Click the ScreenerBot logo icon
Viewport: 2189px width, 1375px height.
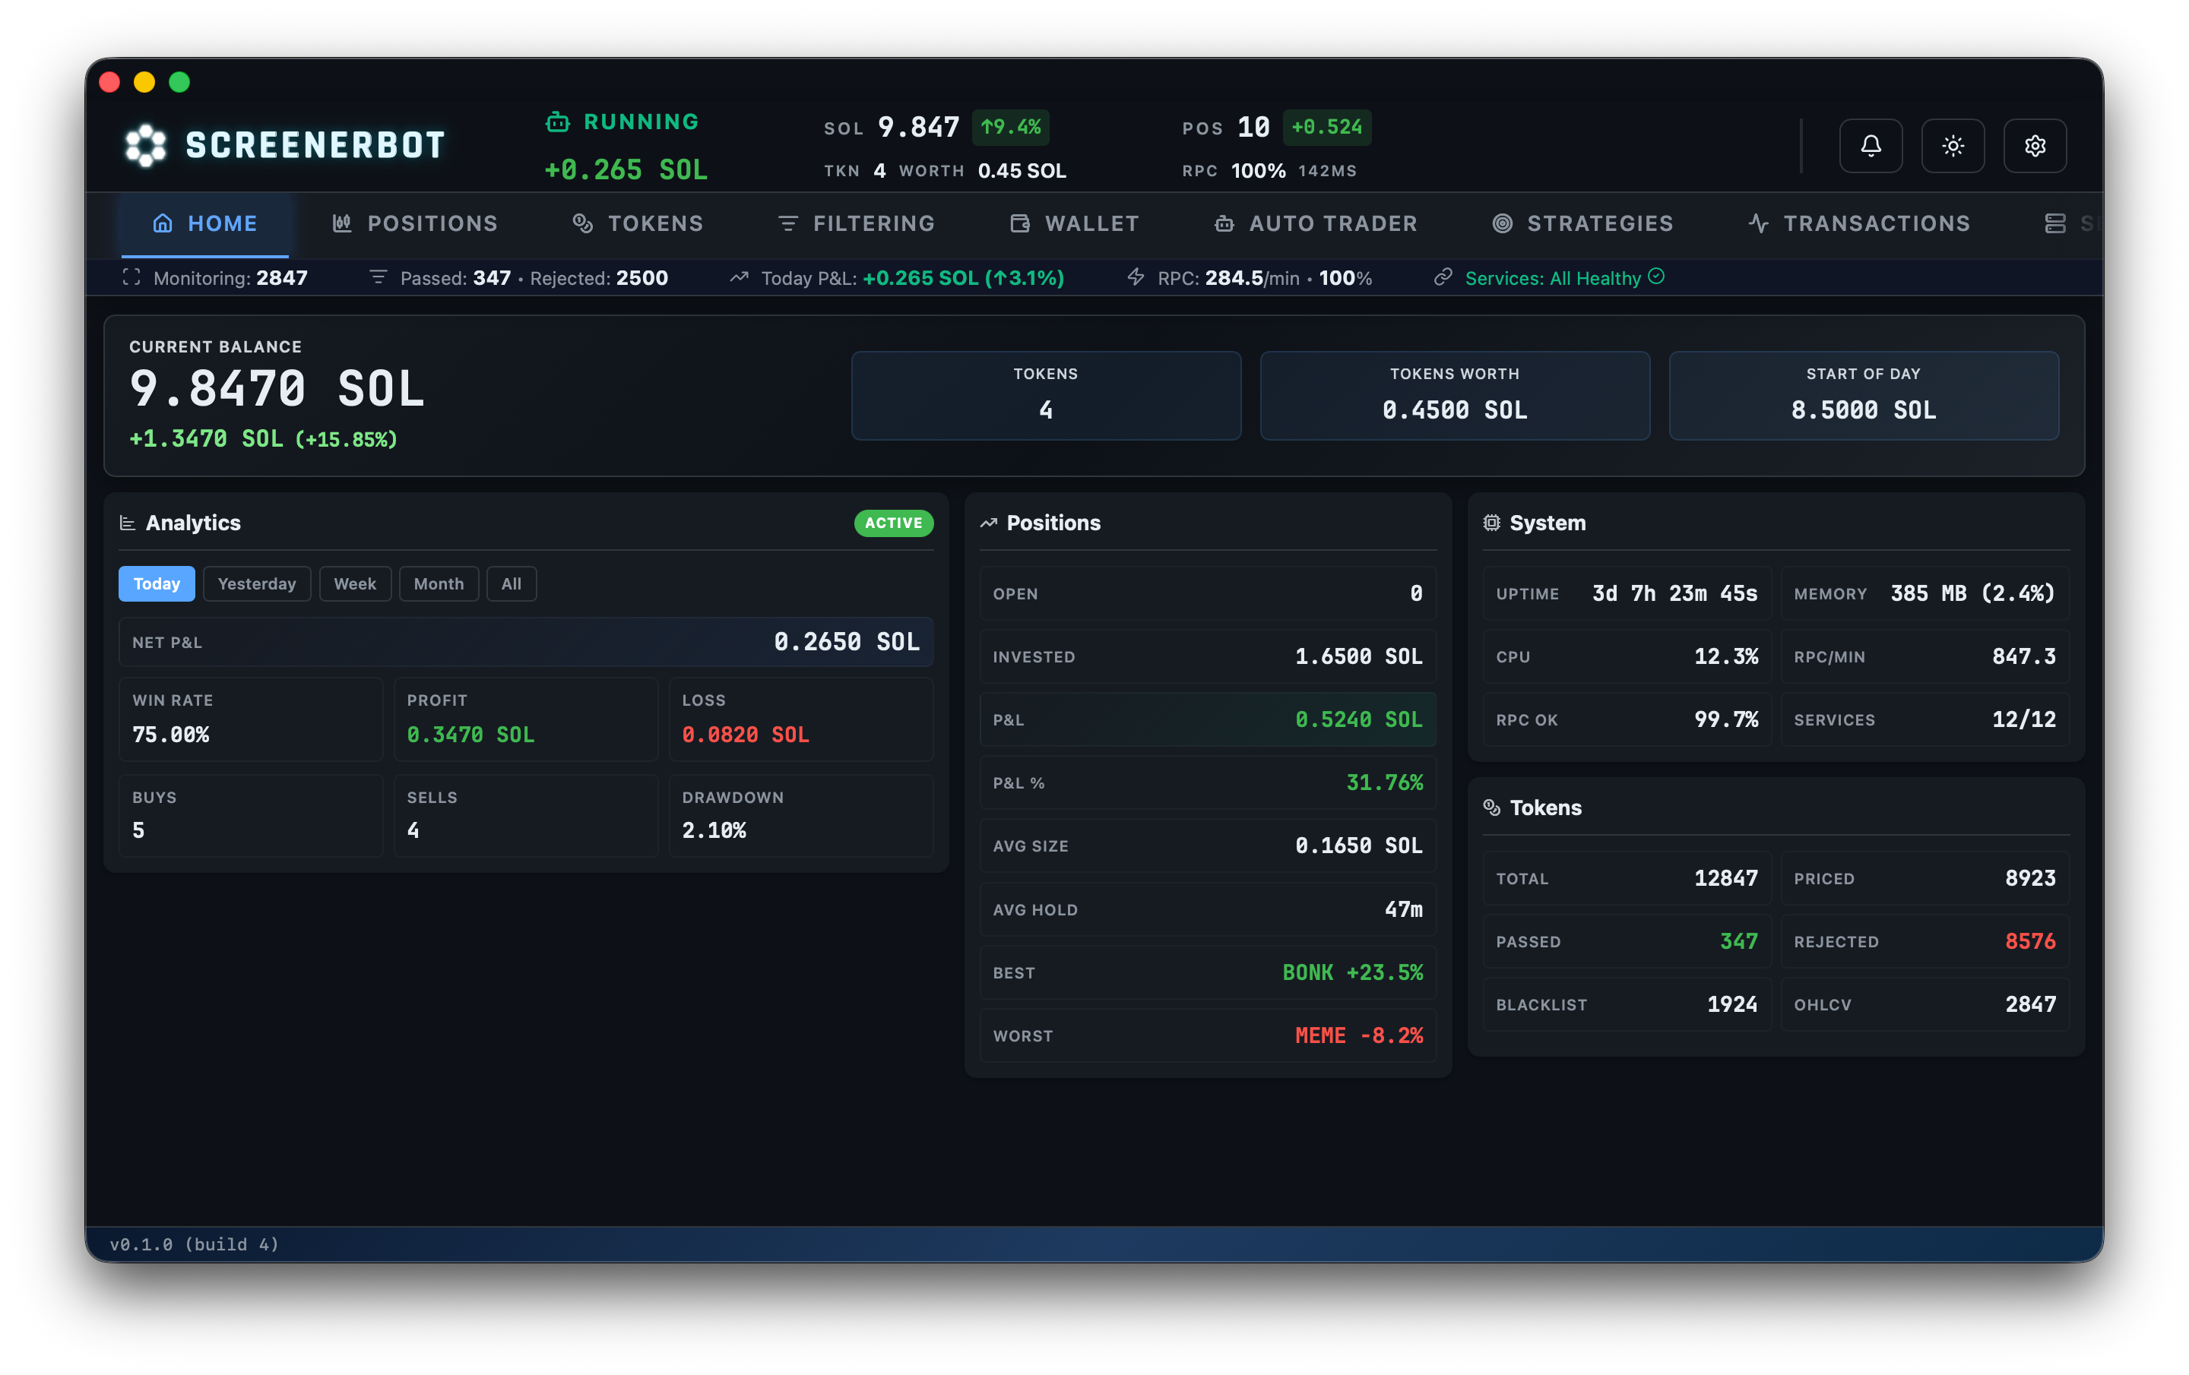coord(144,144)
